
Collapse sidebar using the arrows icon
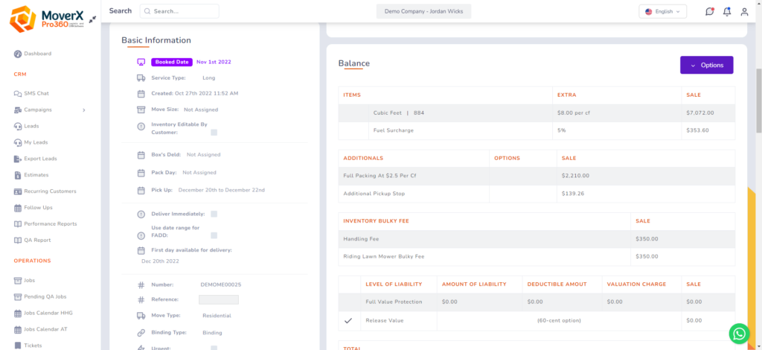92,19
